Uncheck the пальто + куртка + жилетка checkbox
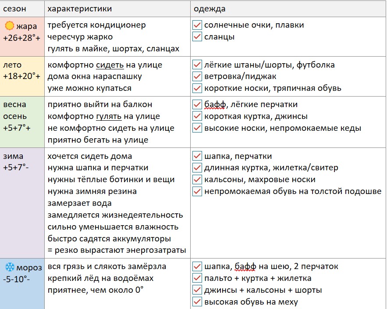 [197, 278]
